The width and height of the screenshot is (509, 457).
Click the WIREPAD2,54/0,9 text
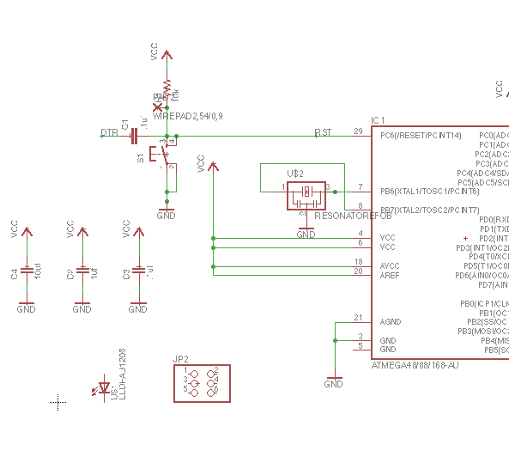coord(188,116)
